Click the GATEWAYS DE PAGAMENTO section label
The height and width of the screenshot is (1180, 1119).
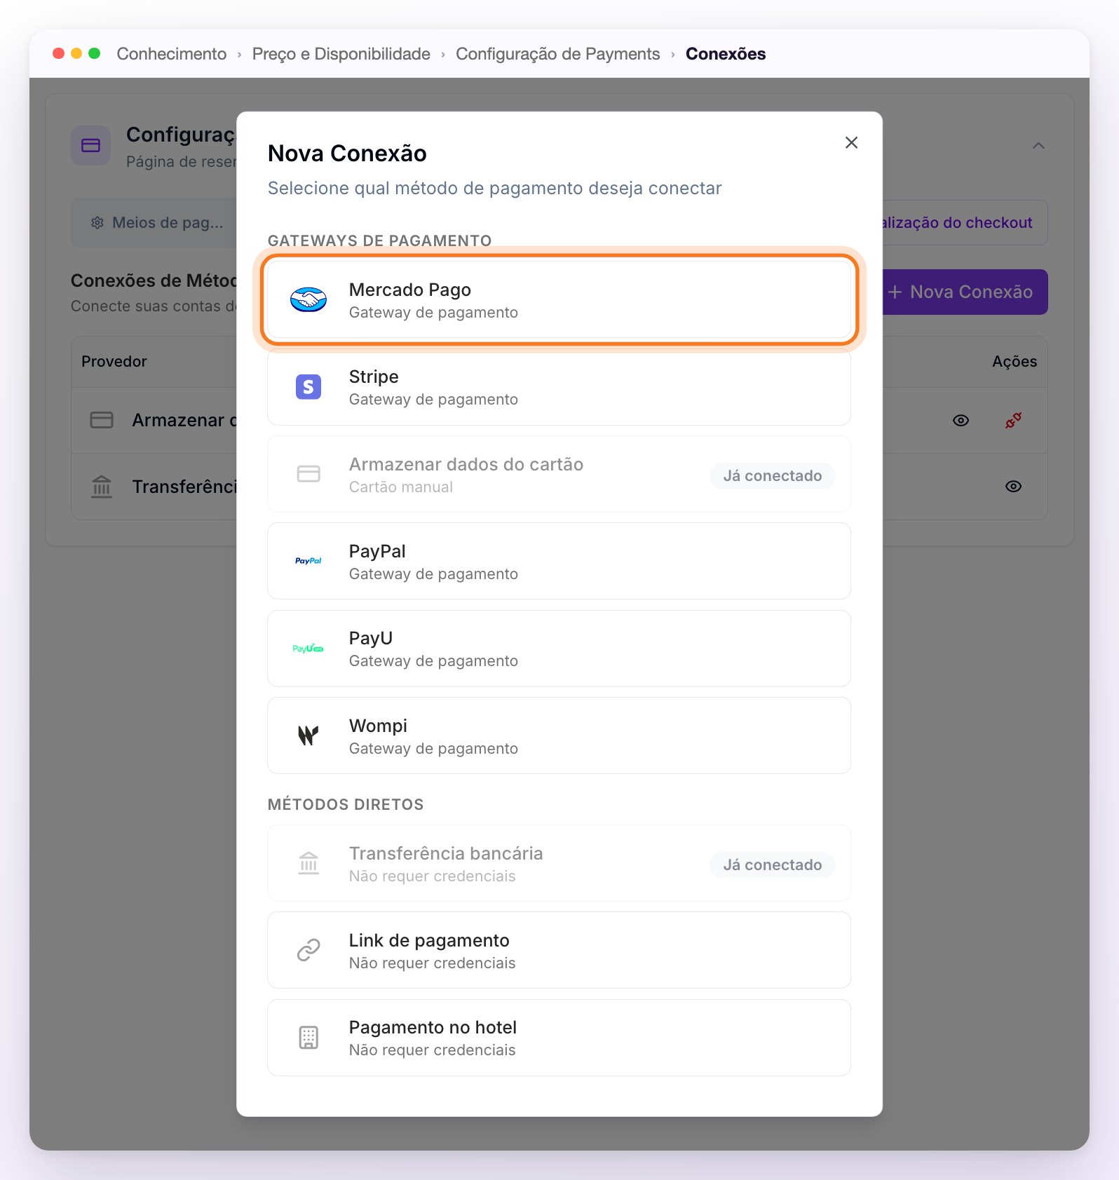point(379,240)
